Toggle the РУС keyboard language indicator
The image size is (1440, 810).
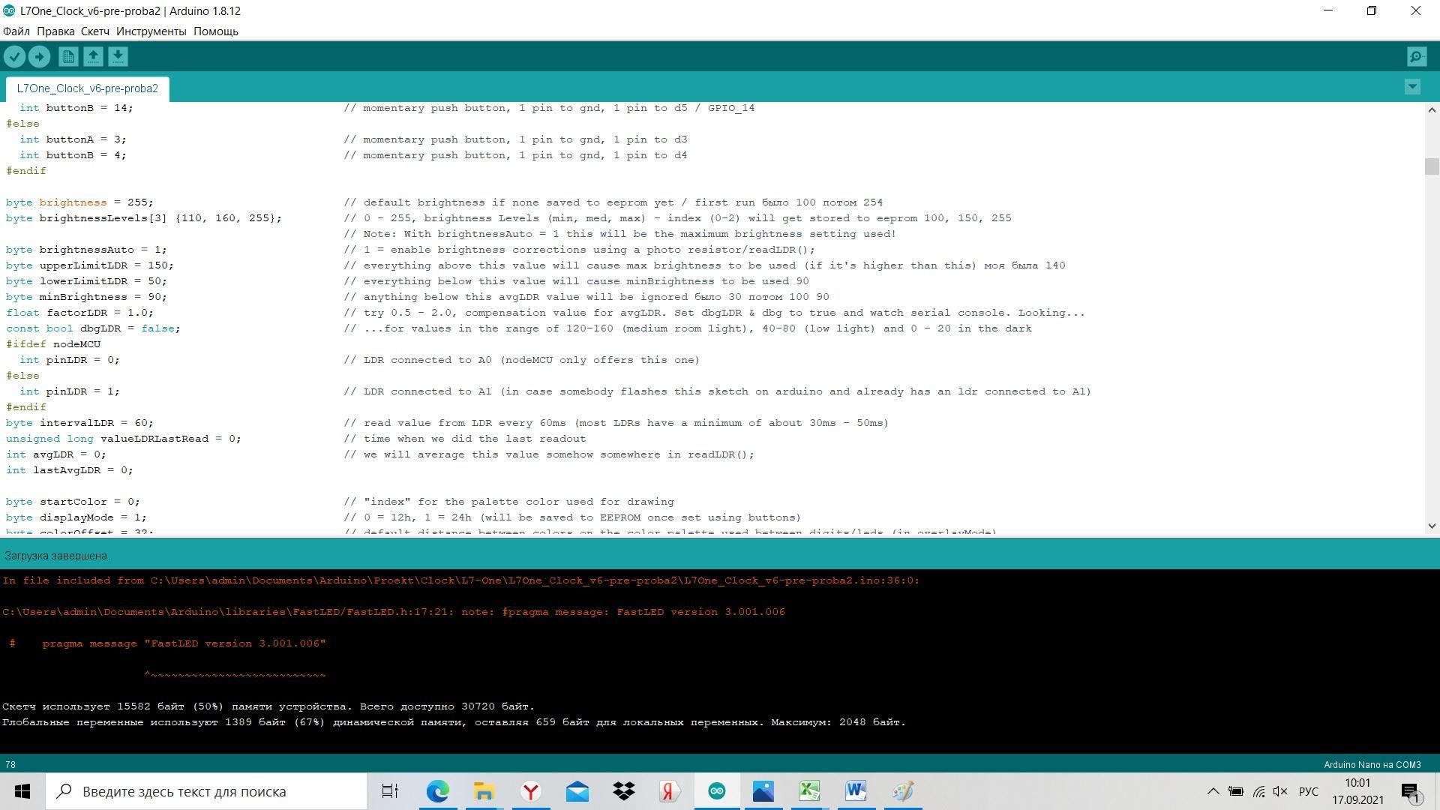[1308, 791]
